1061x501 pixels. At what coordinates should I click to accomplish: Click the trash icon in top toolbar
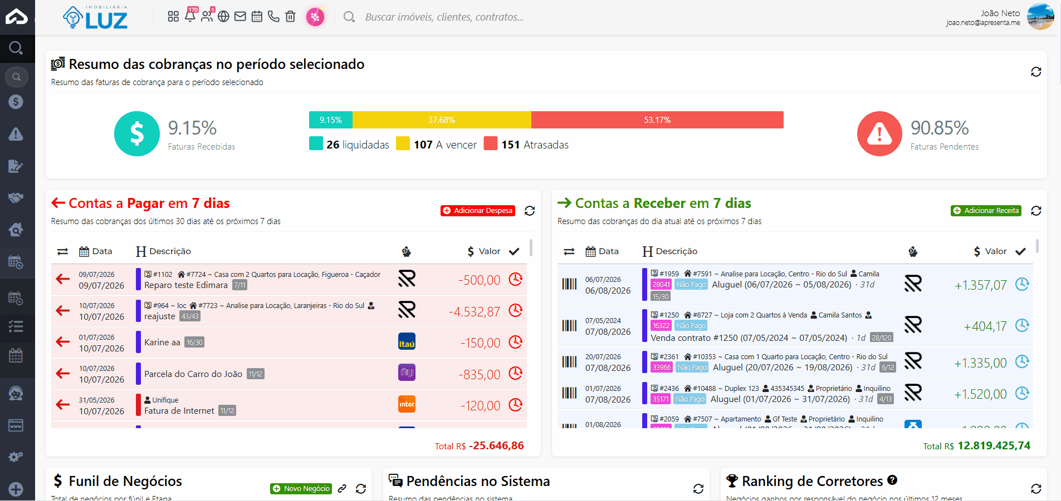[290, 16]
